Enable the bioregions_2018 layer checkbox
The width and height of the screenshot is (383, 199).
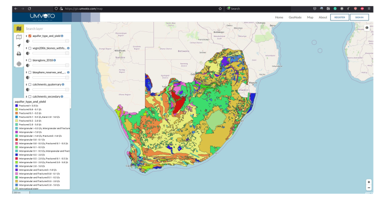tap(30, 60)
